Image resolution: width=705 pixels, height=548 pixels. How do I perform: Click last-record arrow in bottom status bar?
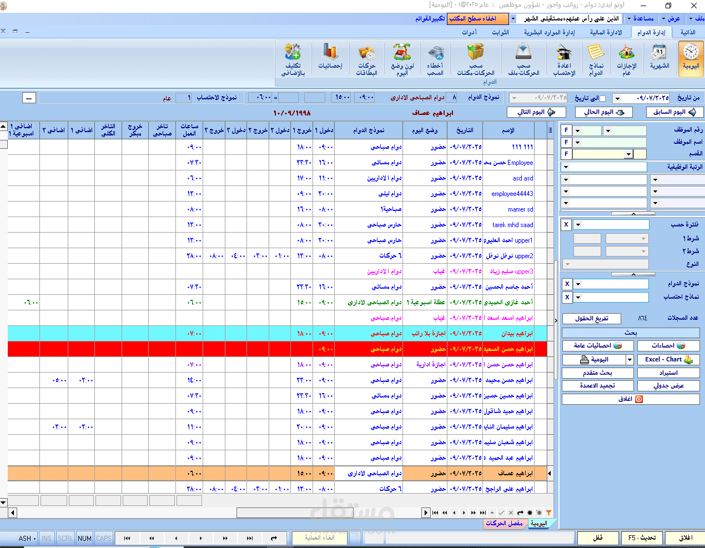click(250, 538)
